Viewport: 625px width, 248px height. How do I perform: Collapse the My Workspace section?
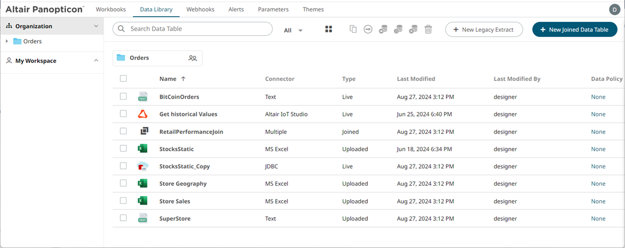96,61
